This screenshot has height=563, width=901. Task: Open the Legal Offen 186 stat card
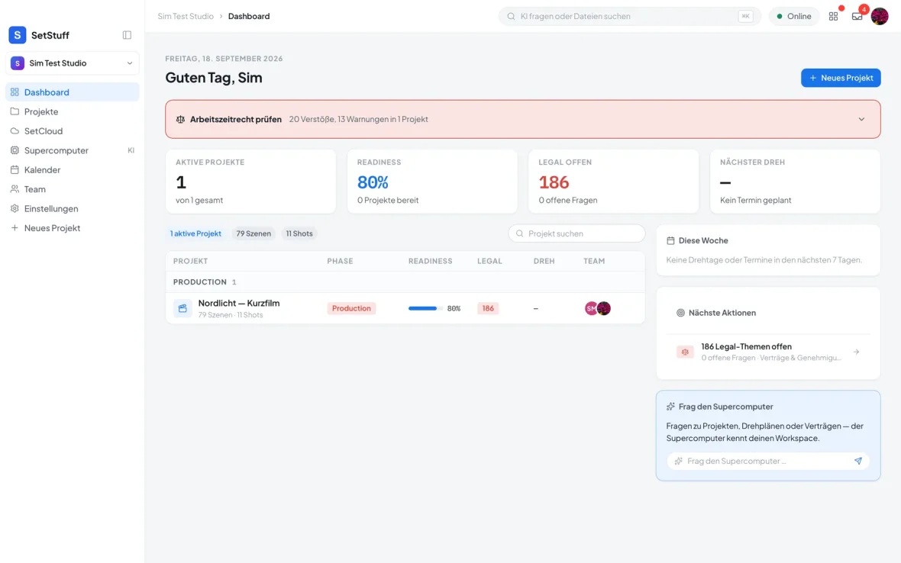click(x=614, y=182)
